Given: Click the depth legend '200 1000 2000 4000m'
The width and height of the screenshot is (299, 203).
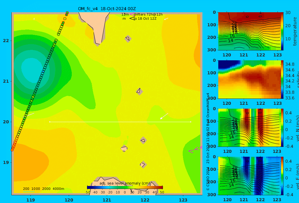Looking at the screenshot, I should [43, 189].
